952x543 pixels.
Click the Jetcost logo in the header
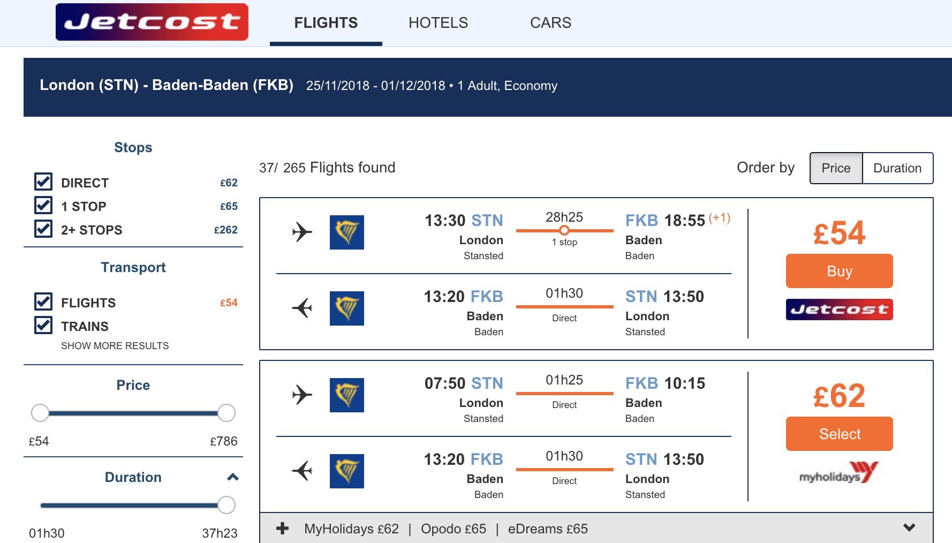152,22
